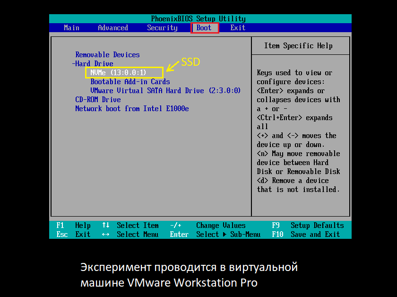397x297 pixels.
Task: Click the F1 Help key hint
Action: click(x=75, y=225)
